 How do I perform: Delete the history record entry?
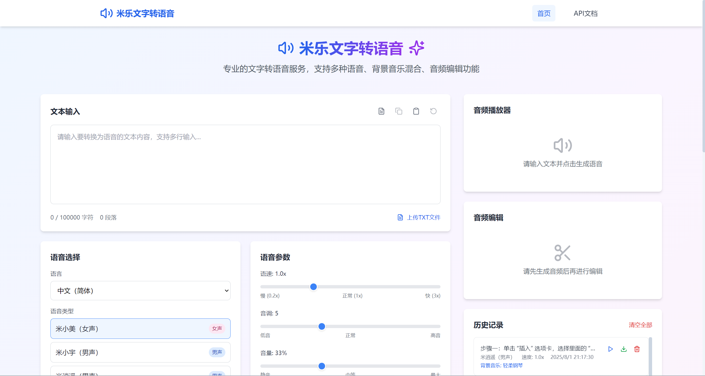[x=637, y=349]
